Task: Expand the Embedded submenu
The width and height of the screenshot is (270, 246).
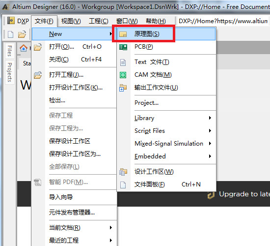Action: pyautogui.click(x=172, y=156)
